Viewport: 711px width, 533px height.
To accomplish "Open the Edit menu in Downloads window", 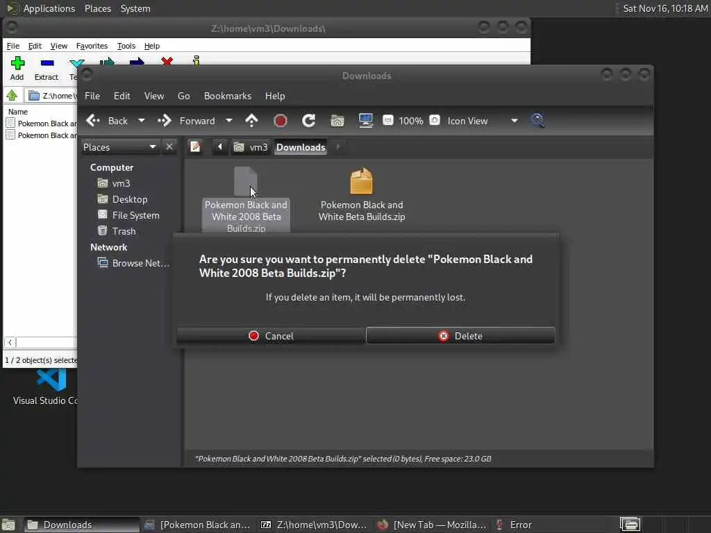I will click(x=122, y=96).
